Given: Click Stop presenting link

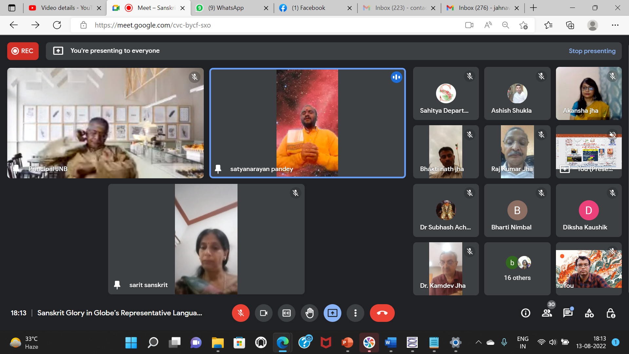Looking at the screenshot, I should click(592, 51).
